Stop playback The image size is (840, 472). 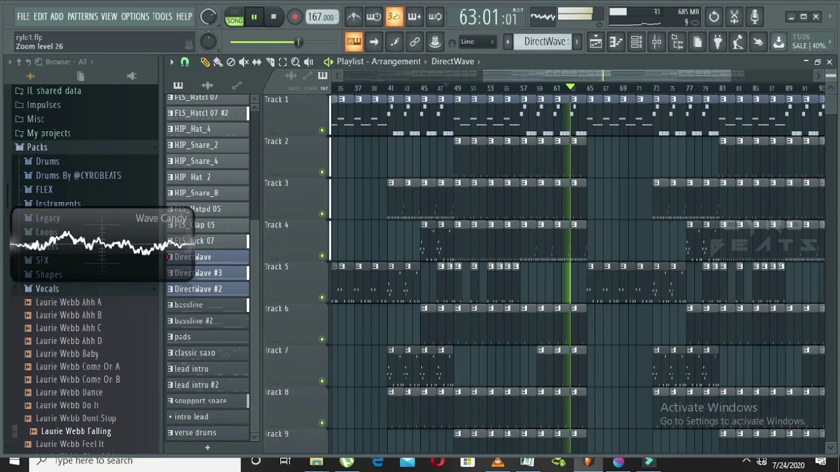click(274, 17)
